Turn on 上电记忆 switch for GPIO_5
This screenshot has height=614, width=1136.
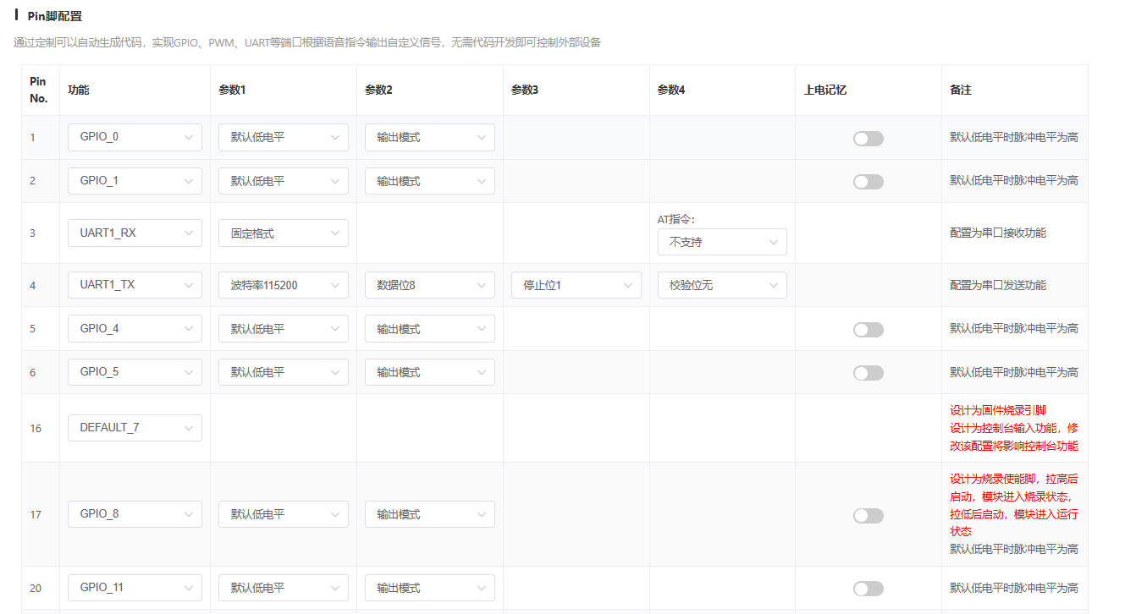[868, 372]
